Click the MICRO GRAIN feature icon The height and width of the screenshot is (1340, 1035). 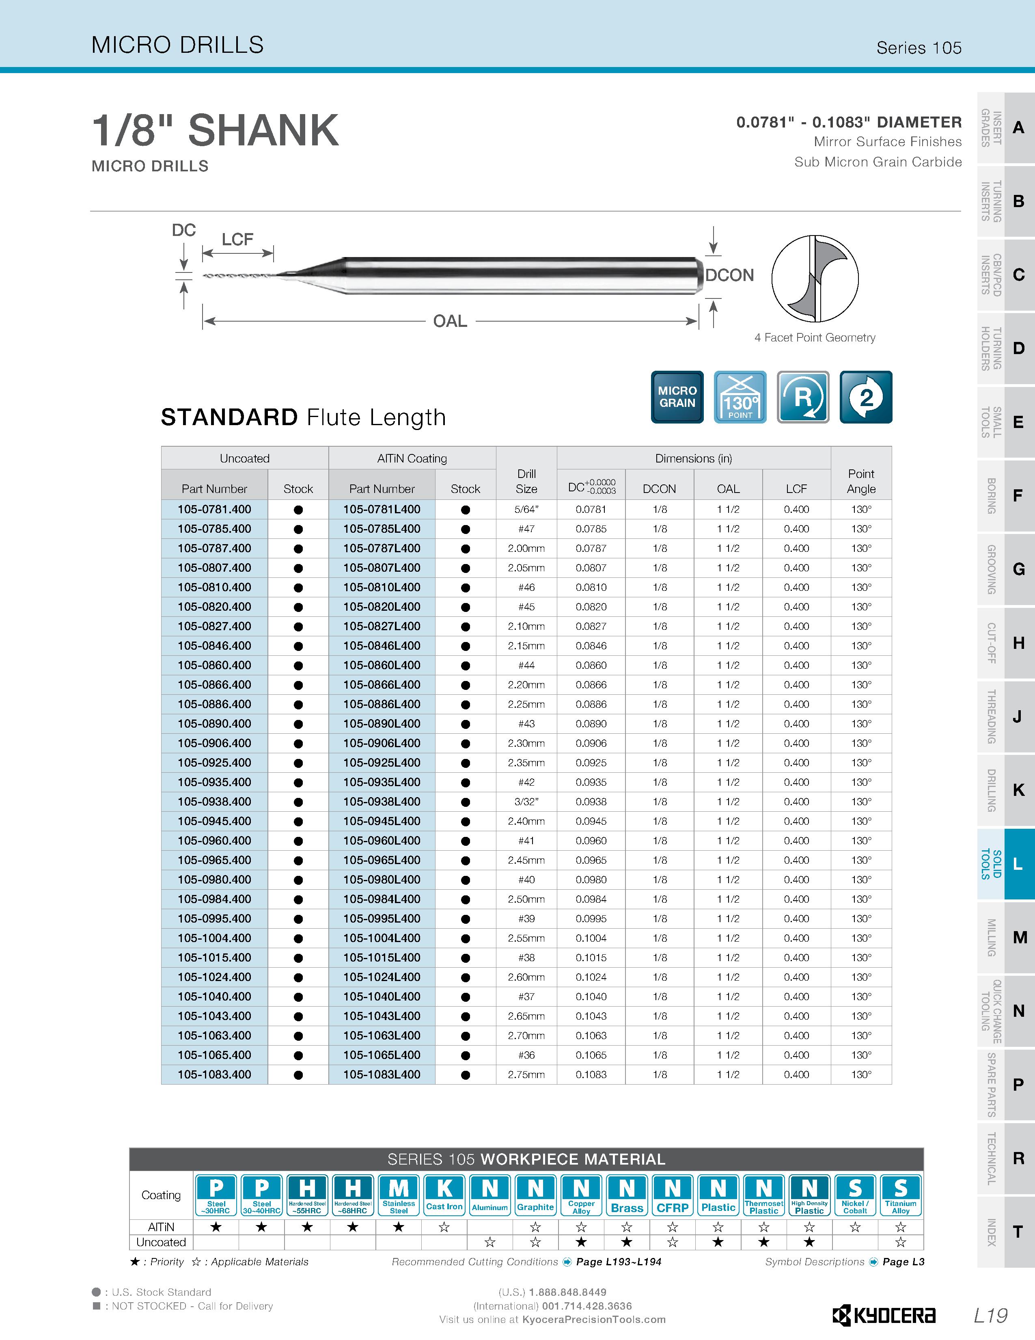pos(677,397)
